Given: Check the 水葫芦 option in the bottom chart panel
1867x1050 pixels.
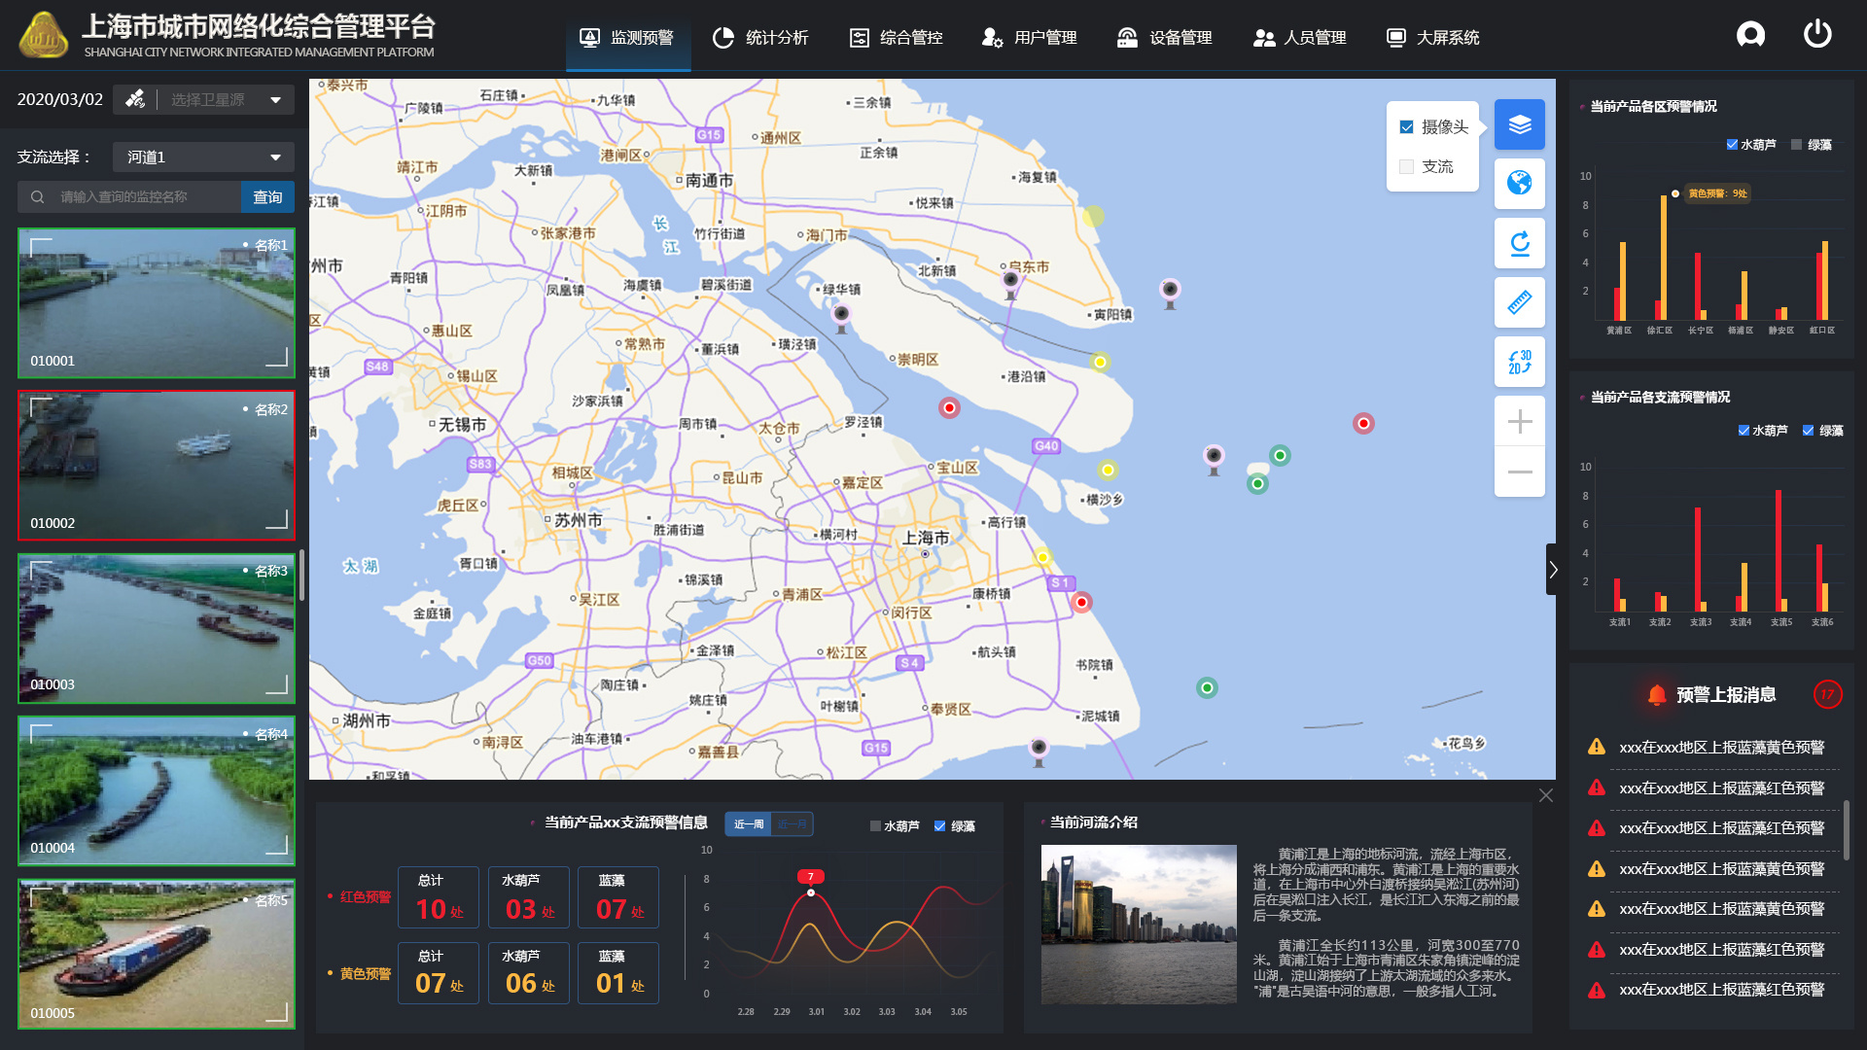Looking at the screenshot, I should pos(874,825).
